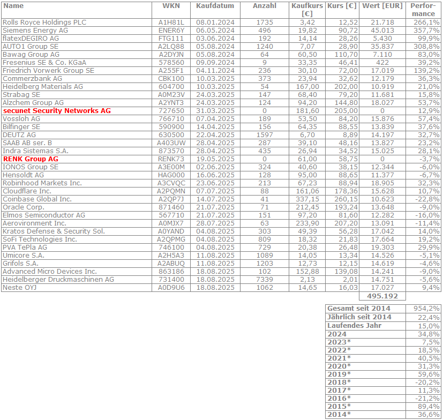Select the 2015 performance value 89,4%

click(429, 407)
